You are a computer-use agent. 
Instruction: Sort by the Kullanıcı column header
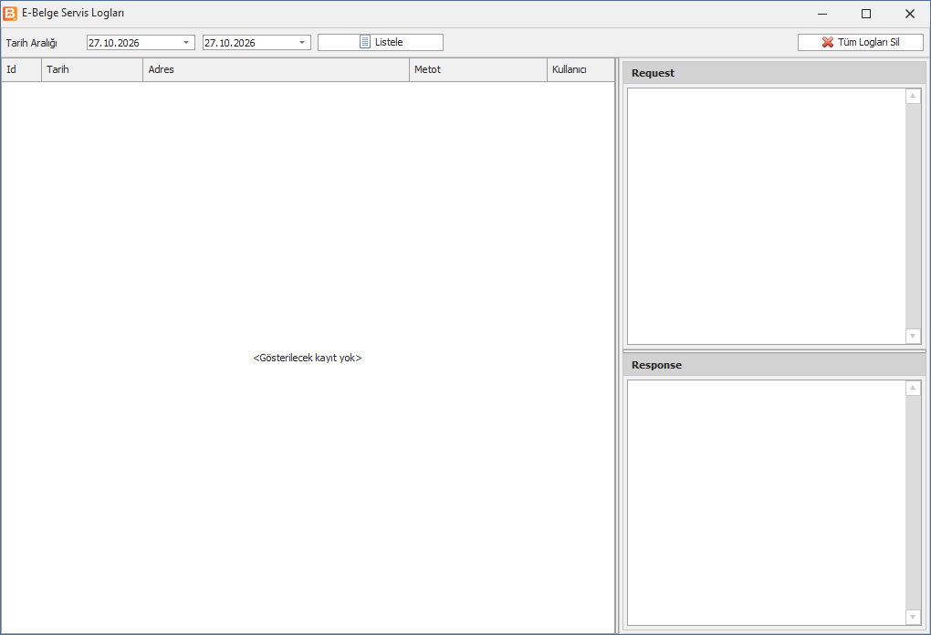coord(581,69)
